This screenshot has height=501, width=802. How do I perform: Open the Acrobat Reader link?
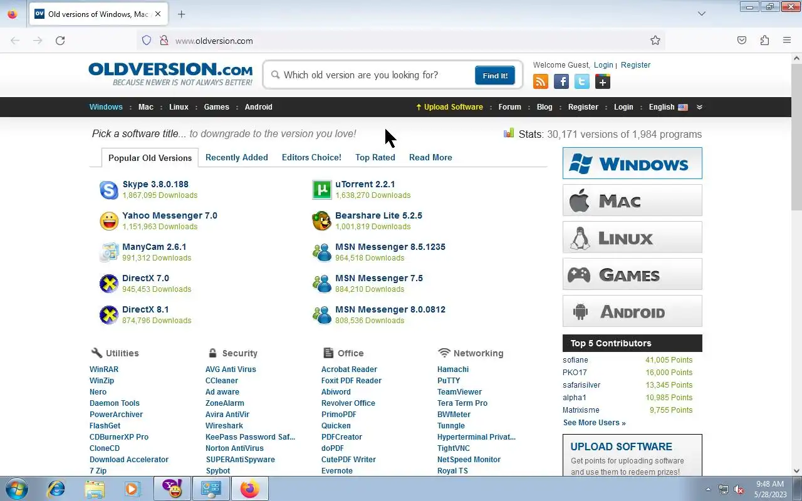click(349, 369)
